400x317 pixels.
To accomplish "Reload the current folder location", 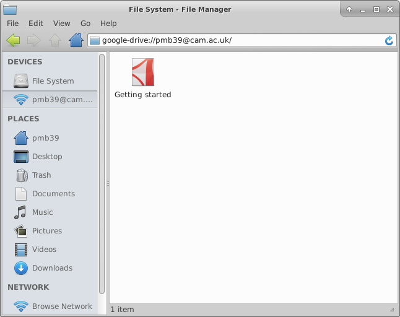I will tap(389, 40).
